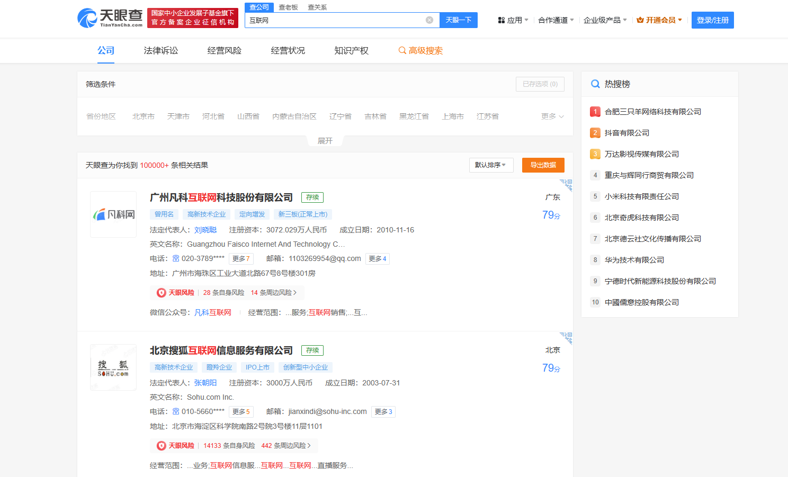Focus the search field containing 互联网

tap(342, 20)
